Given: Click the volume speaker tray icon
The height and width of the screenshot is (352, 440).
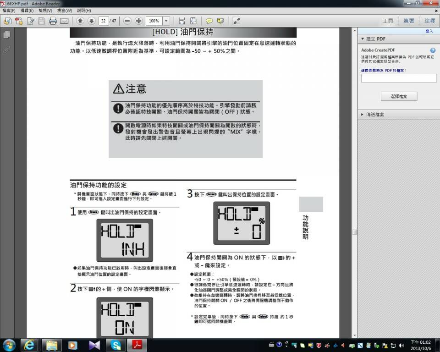Looking at the screenshot, I should point(401,346).
